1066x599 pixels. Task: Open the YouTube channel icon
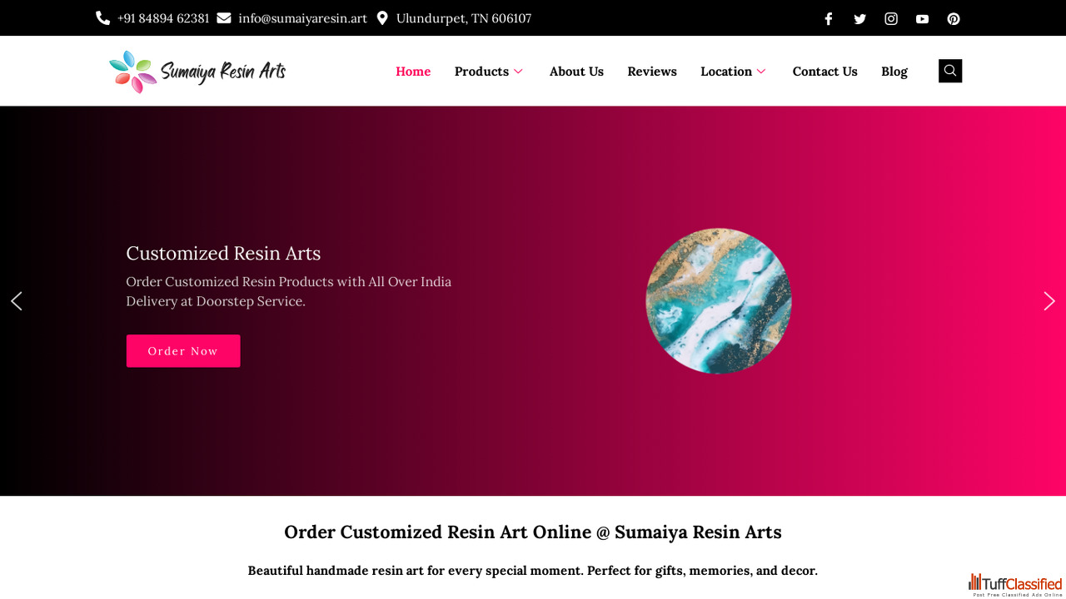[922, 19]
